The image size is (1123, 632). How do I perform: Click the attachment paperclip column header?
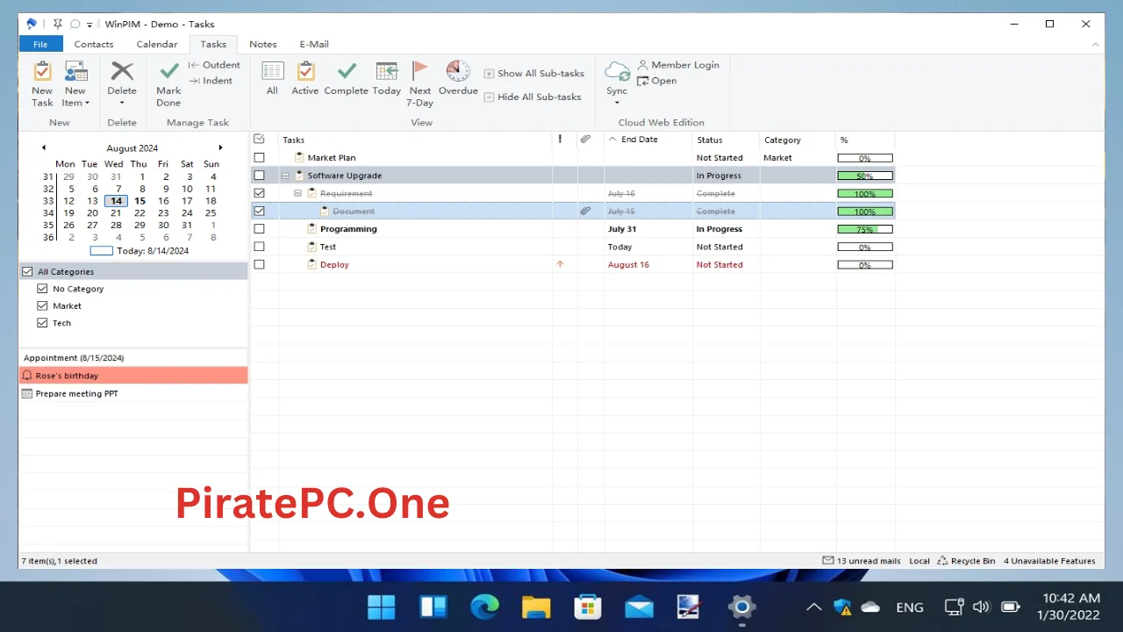586,140
